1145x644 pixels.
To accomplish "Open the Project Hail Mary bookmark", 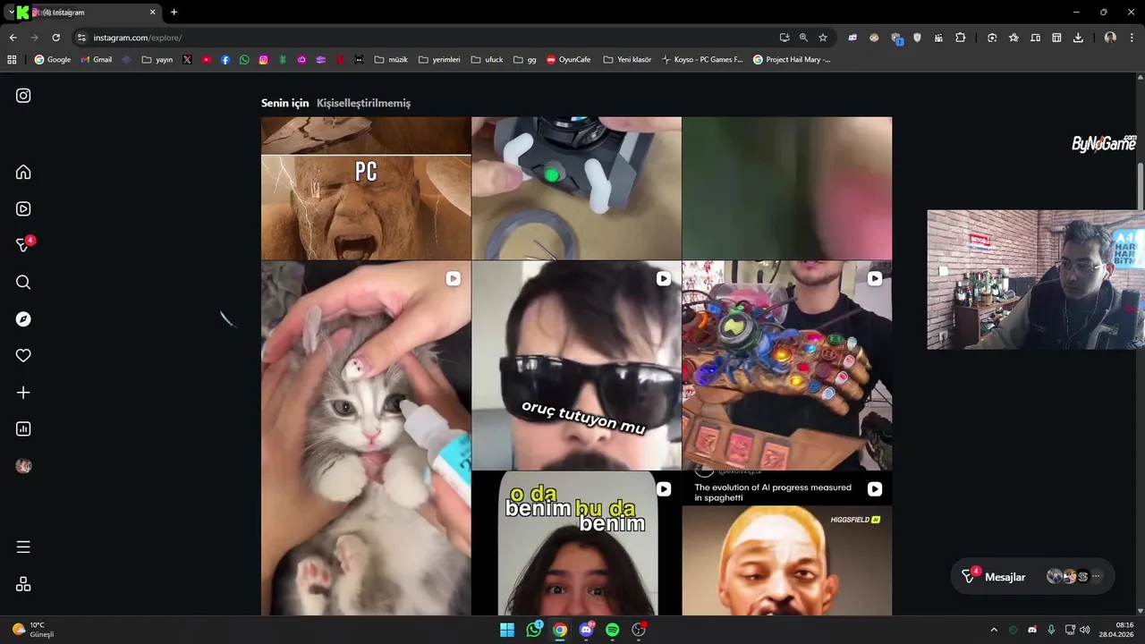I will pos(792,60).
